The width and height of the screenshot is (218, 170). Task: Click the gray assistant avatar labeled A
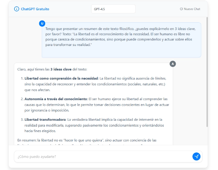[x=173, y=64]
